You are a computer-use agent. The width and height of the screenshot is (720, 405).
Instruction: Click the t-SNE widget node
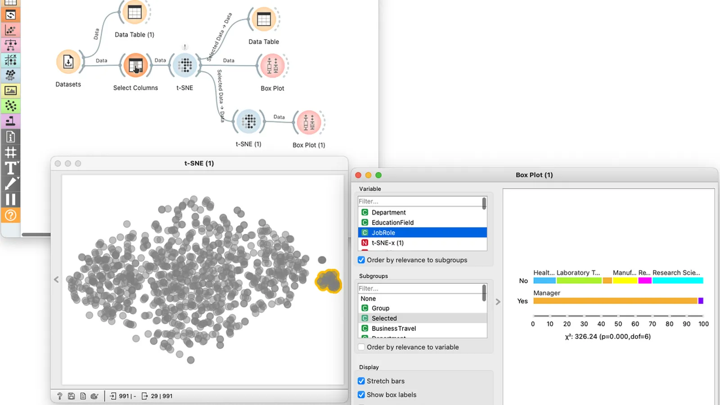[x=185, y=66]
